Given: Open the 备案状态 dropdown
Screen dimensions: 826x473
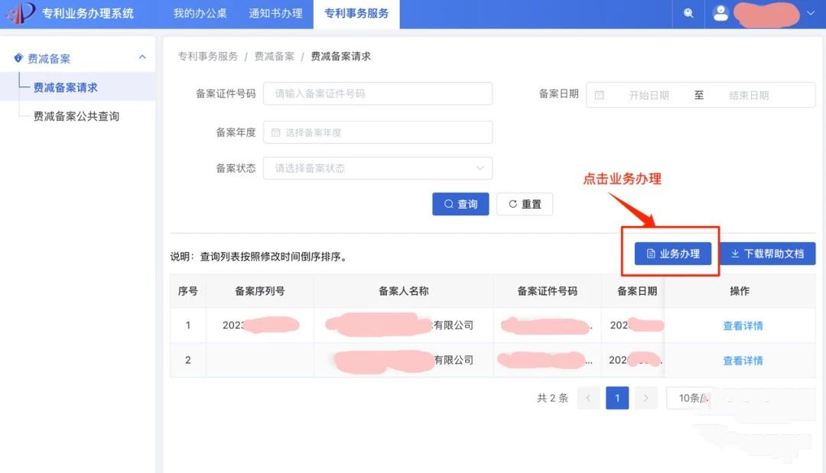Looking at the screenshot, I should click(x=378, y=168).
